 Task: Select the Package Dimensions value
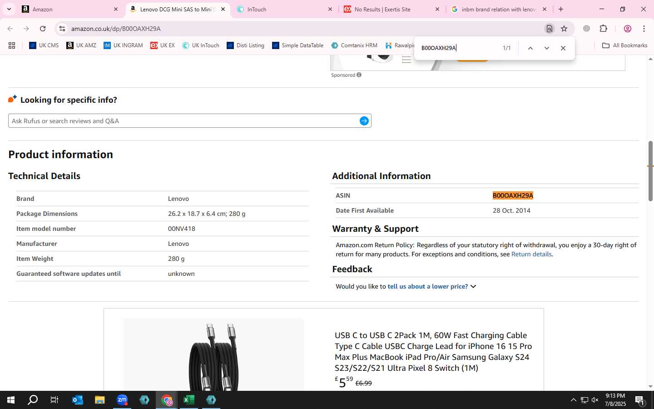pos(207,214)
